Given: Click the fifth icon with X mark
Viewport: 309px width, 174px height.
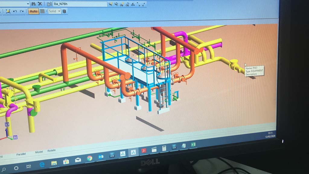Looking at the screenshot, I should coord(133,4).
